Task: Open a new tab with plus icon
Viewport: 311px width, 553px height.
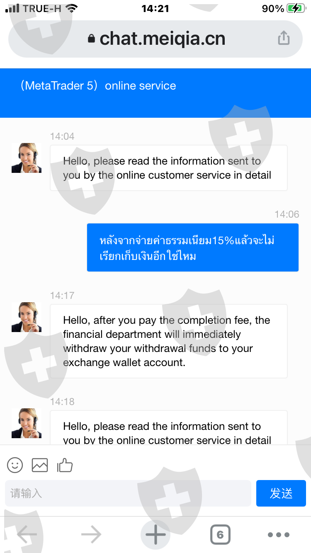Action: [155, 535]
